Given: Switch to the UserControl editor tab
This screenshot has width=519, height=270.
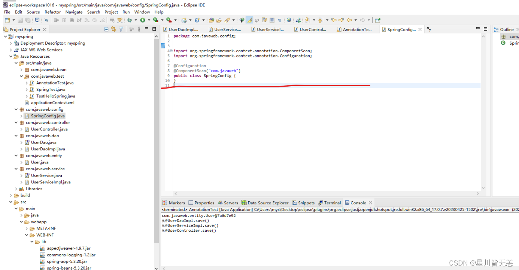Looking at the screenshot, I should (310, 29).
